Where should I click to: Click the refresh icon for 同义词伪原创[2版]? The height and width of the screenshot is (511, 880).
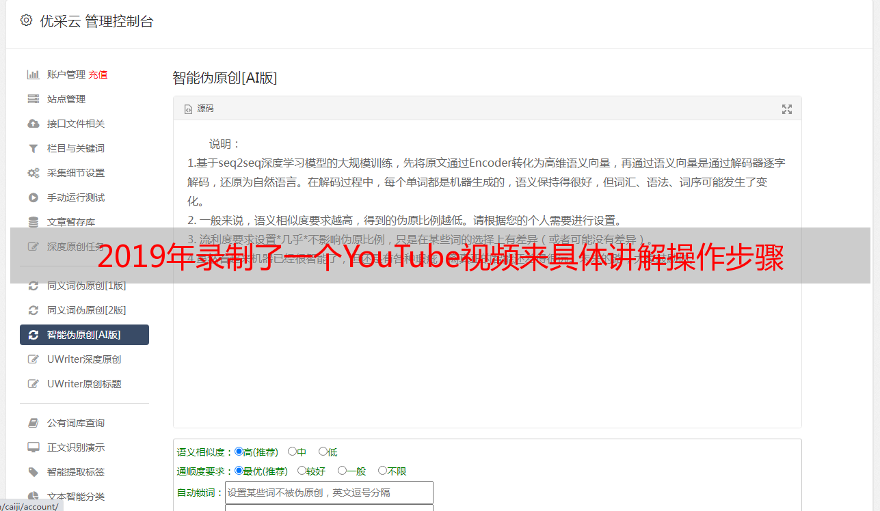[x=33, y=310]
